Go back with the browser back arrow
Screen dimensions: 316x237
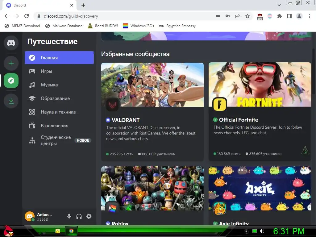(x=7, y=16)
